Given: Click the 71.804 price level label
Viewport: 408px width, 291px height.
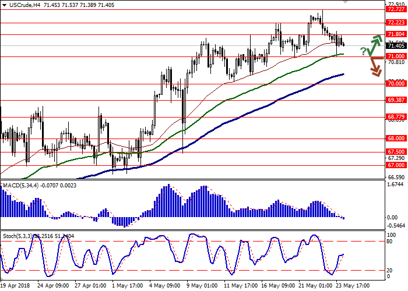Looking at the screenshot, I should point(396,35).
